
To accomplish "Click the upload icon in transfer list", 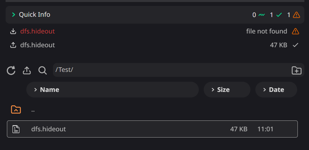I will (x=13, y=45).
